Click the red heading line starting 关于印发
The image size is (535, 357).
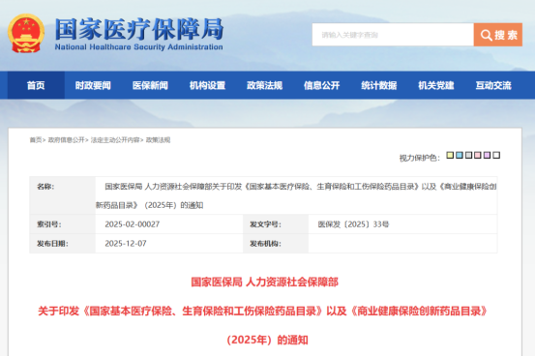(263, 311)
